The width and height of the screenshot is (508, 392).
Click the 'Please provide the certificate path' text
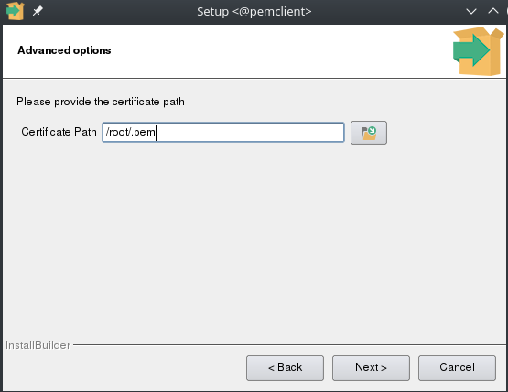click(x=101, y=102)
